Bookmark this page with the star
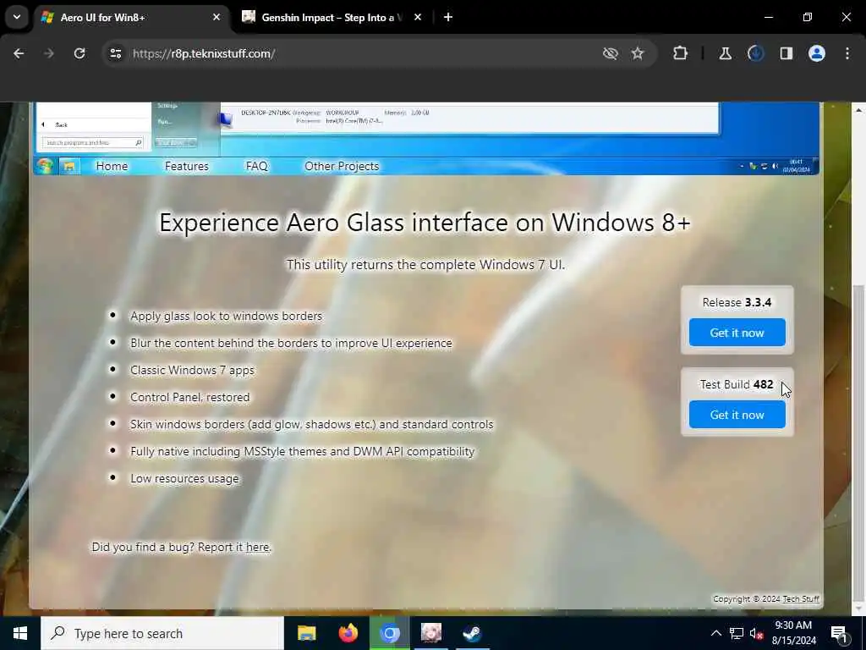The height and width of the screenshot is (650, 866). [x=638, y=53]
